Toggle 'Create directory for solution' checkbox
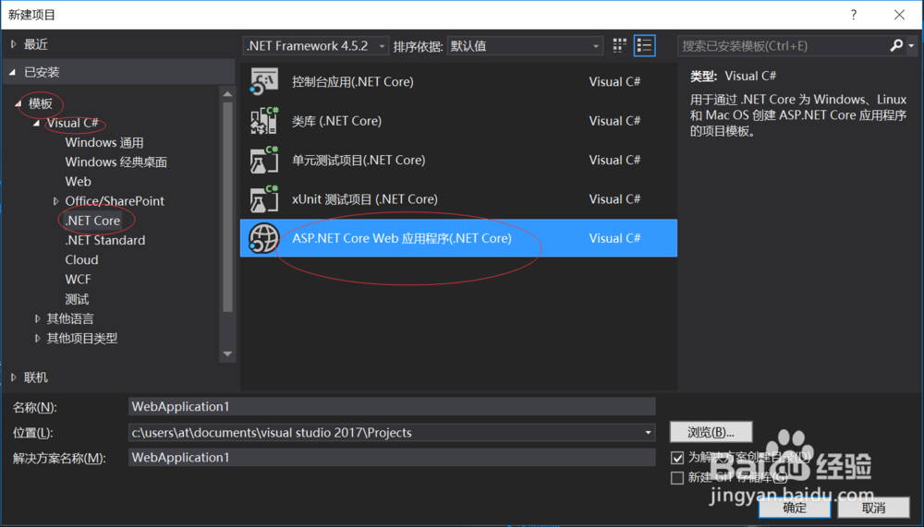Viewport: 924px width, 527px height. click(677, 458)
